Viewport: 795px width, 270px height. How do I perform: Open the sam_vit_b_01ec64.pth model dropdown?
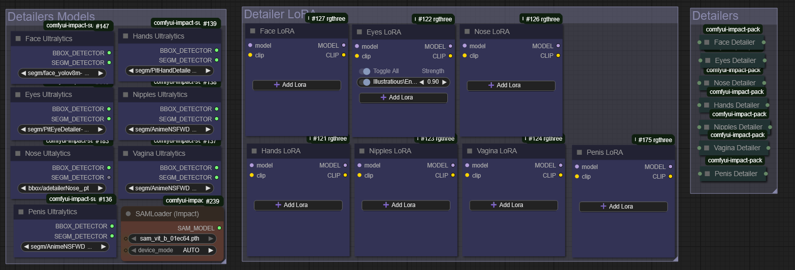(173, 239)
